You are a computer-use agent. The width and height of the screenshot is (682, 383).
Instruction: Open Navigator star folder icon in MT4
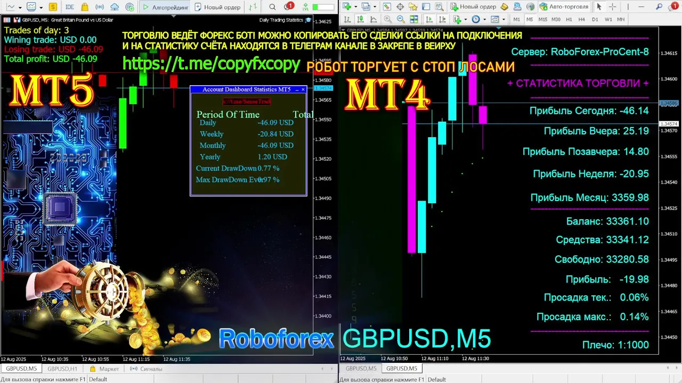coord(412,6)
